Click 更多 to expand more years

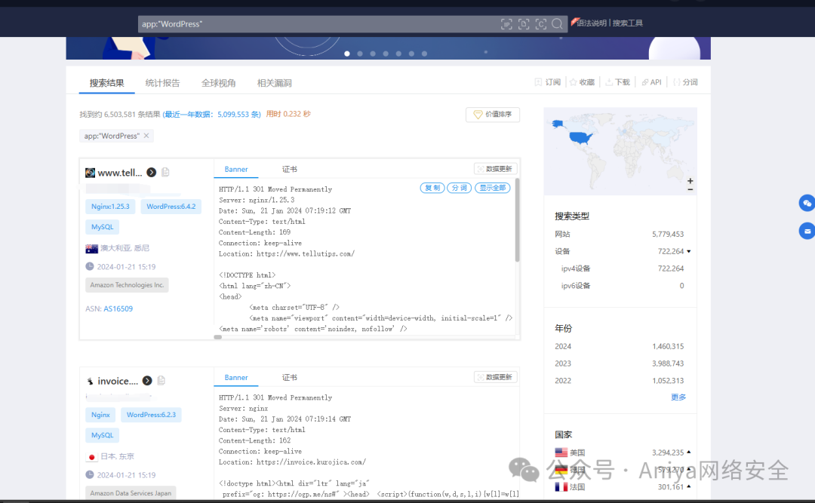tap(678, 397)
